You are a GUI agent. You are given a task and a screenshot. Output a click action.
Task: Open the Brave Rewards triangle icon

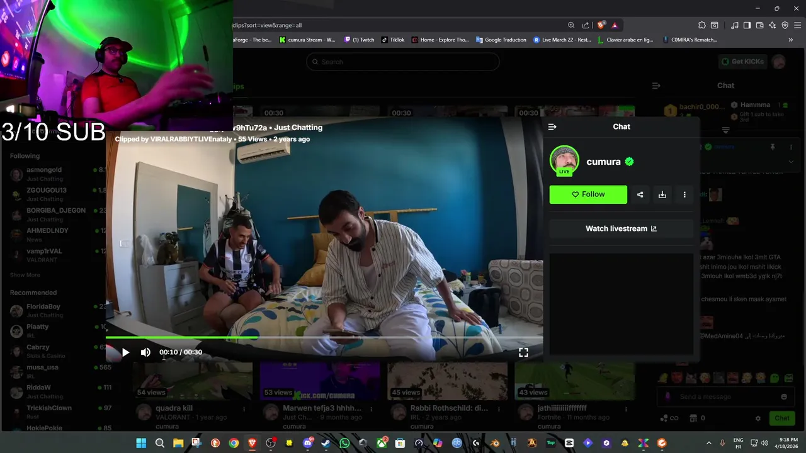(615, 25)
